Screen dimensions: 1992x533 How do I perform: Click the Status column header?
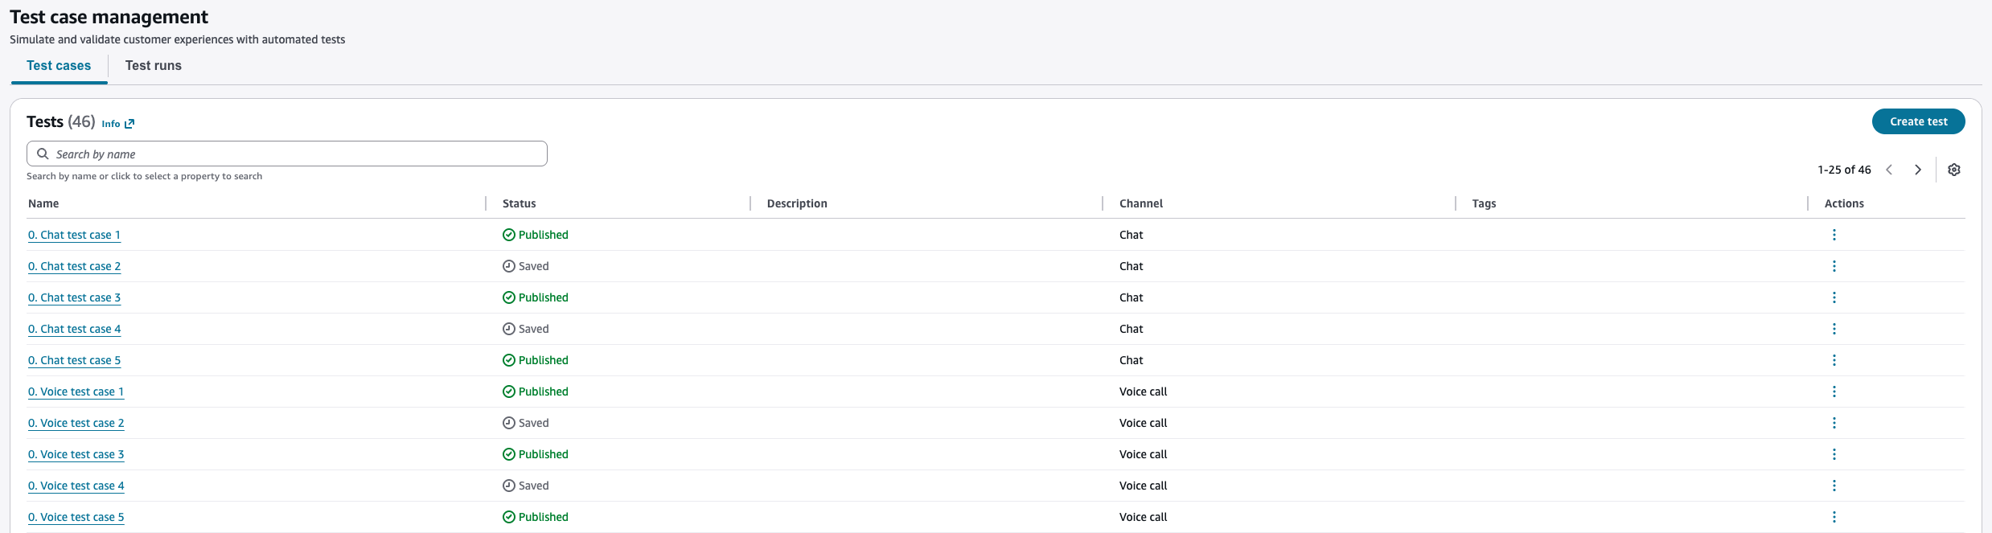coord(519,203)
